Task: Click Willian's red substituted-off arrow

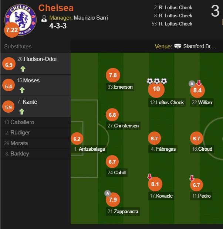Action: tap(199, 83)
